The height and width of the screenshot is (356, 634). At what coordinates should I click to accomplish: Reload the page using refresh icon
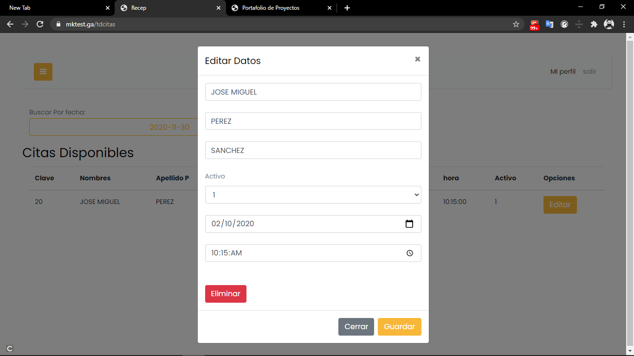40,24
